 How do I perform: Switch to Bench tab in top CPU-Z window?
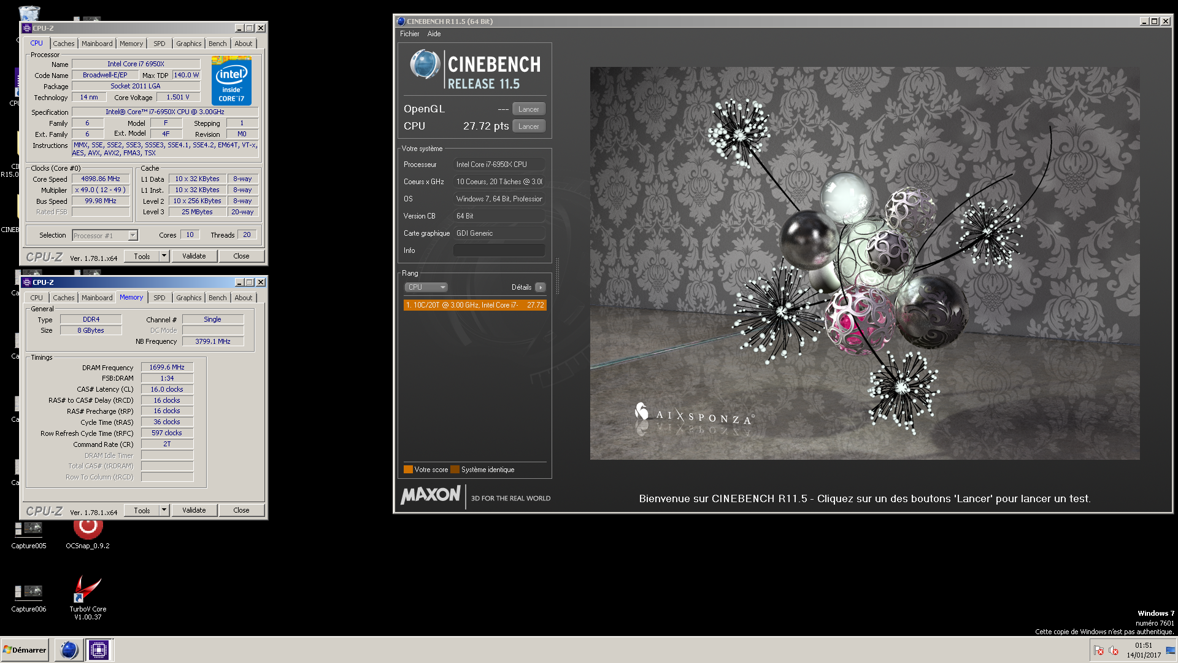tap(217, 44)
